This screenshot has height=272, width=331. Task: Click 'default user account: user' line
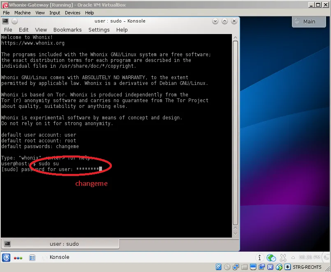[x=39, y=135]
